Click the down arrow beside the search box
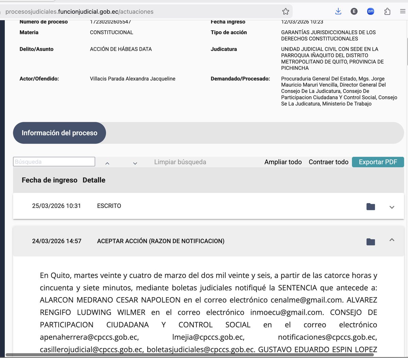 (x=135, y=163)
